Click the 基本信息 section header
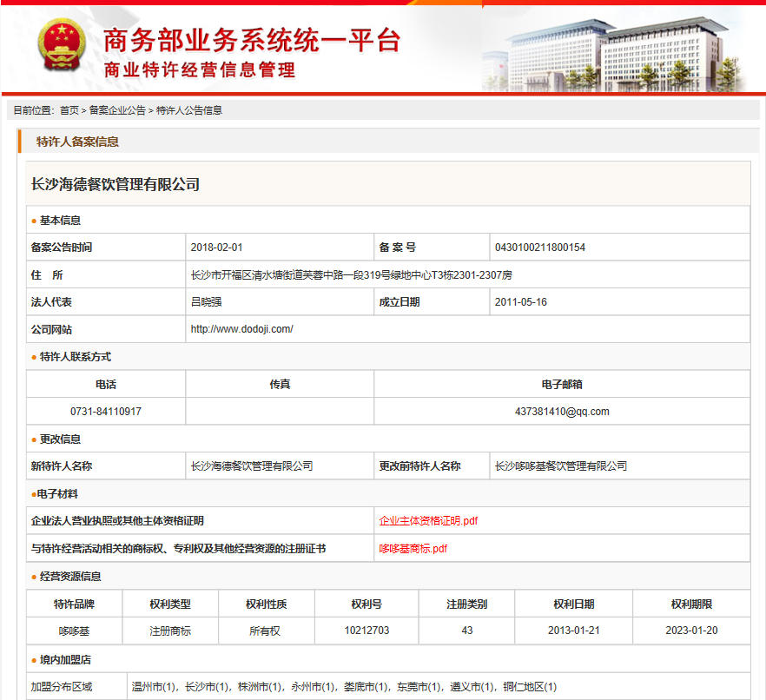766x700 pixels. point(60,221)
